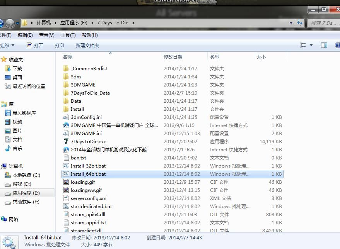
Task: Click the Install_32bit.bat file icon
Action: pos(66,166)
